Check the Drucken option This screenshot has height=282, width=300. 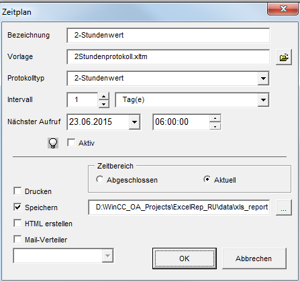pyautogui.click(x=17, y=191)
